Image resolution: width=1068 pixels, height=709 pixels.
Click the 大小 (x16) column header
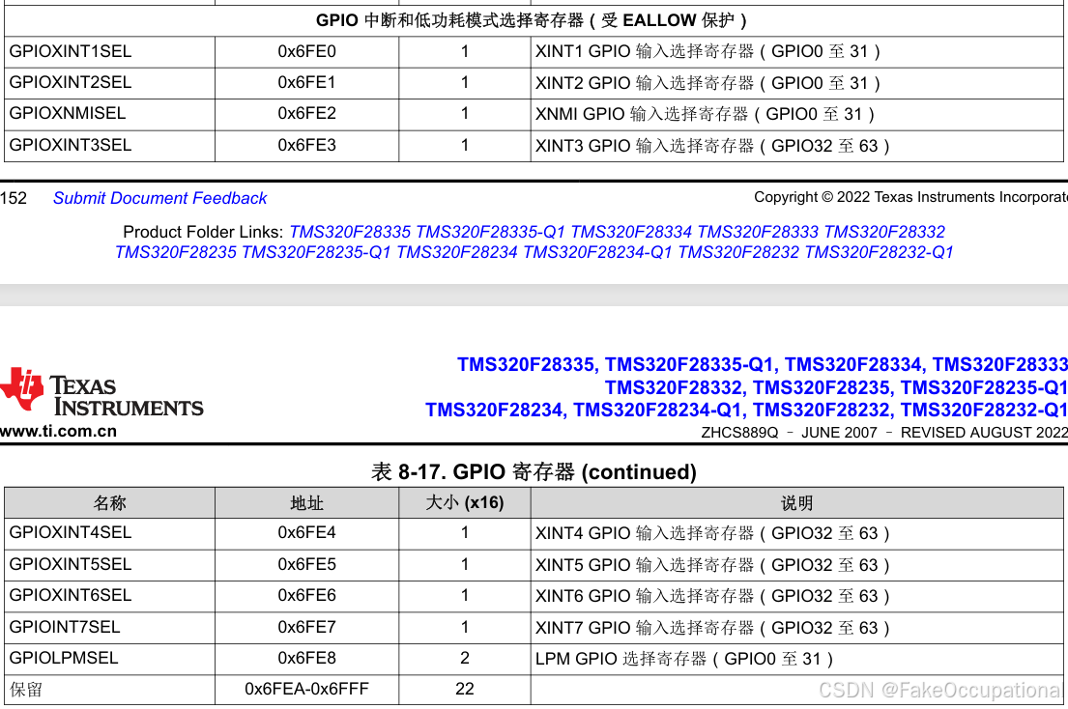click(465, 503)
